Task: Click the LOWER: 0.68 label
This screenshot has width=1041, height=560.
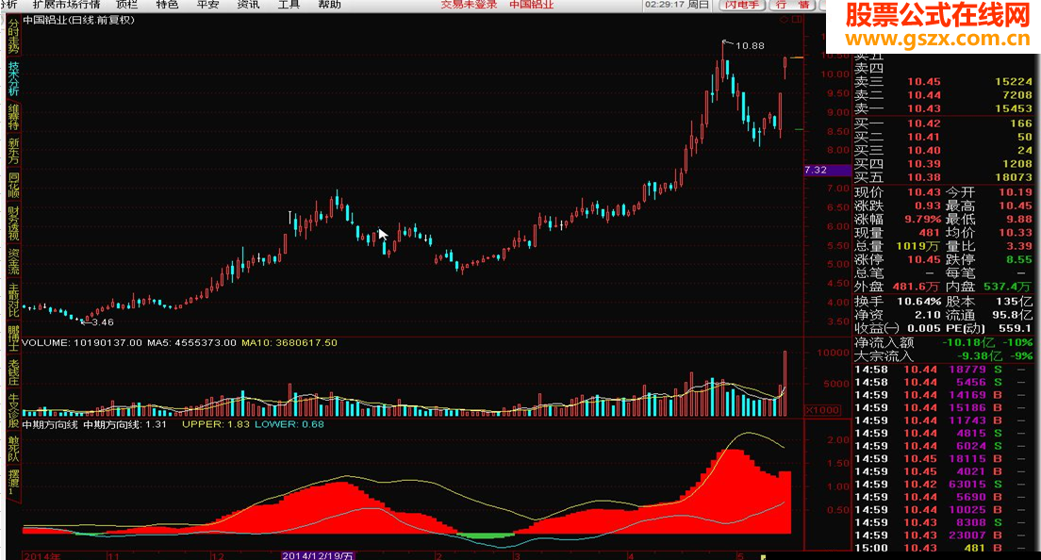Action: (289, 424)
